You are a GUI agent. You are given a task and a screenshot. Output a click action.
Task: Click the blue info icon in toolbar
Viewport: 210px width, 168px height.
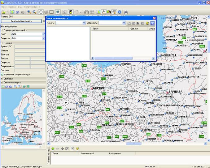click(x=120, y=12)
